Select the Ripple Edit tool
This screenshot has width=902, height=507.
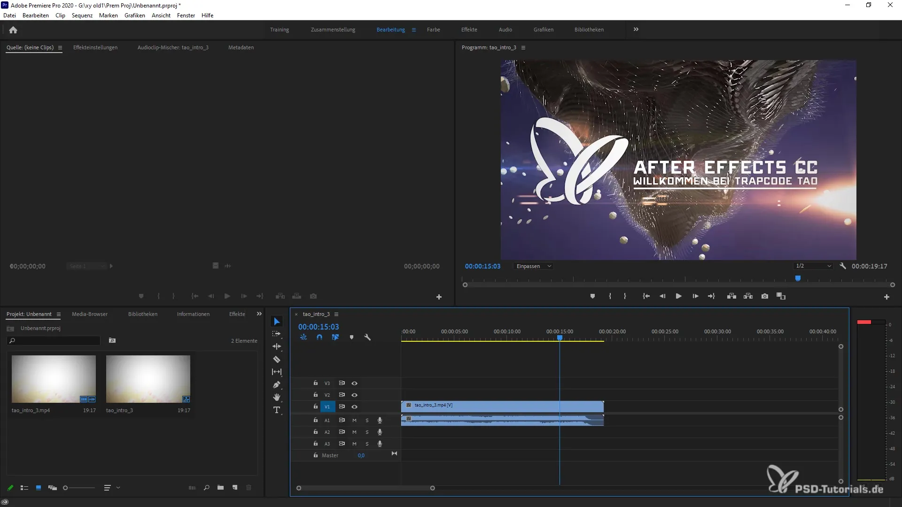277,346
